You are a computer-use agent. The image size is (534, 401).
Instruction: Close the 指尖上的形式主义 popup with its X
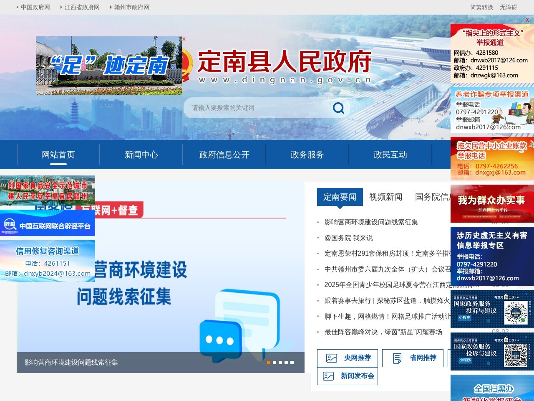(x=526, y=20)
